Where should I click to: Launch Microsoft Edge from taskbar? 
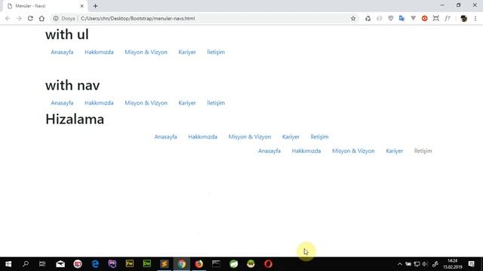[x=95, y=264]
